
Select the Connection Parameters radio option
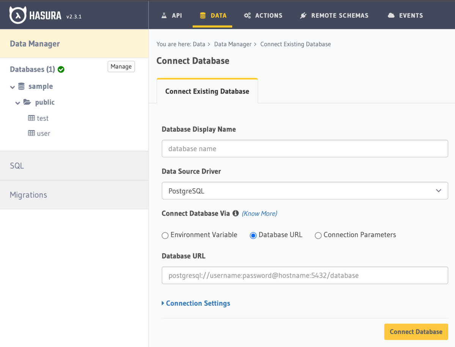[318, 235]
